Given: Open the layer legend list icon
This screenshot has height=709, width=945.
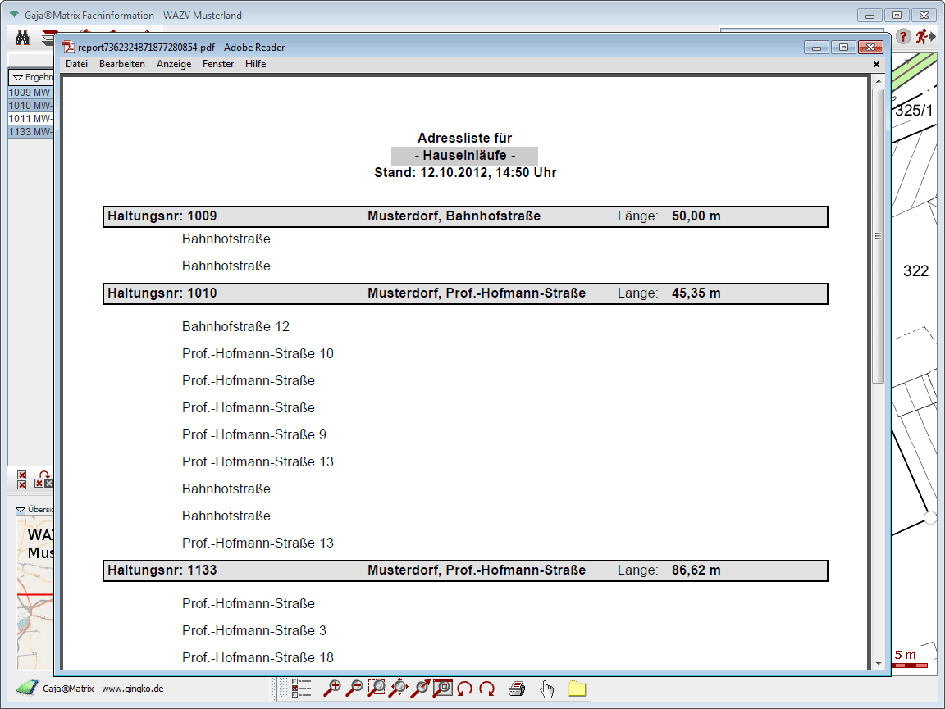Looking at the screenshot, I should [x=301, y=689].
